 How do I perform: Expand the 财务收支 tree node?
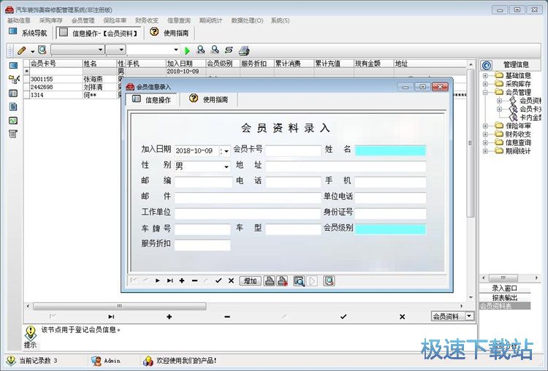click(485, 134)
